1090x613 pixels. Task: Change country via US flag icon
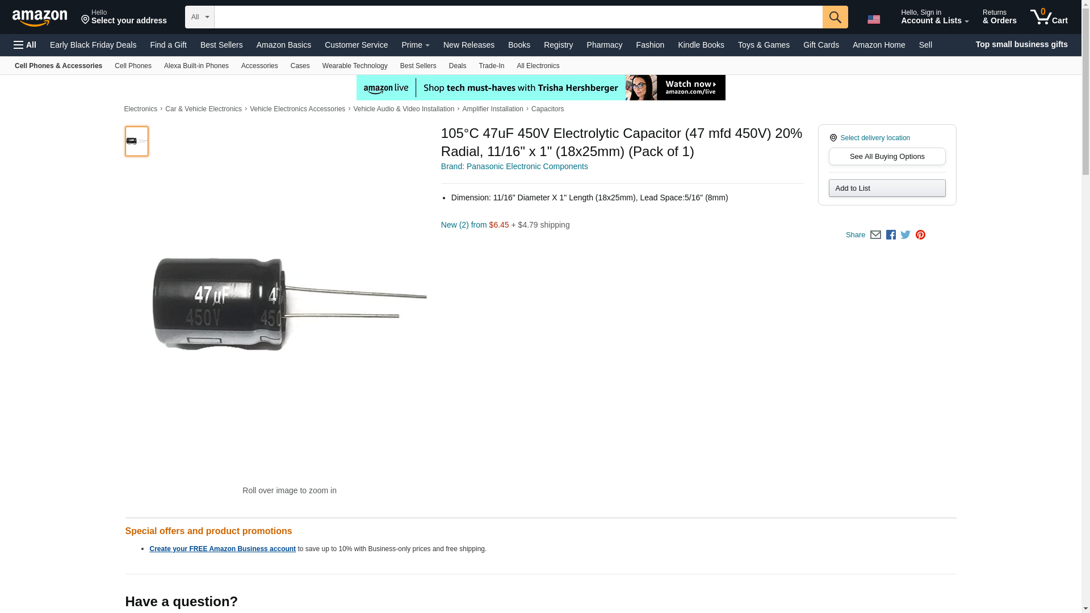coord(874,19)
